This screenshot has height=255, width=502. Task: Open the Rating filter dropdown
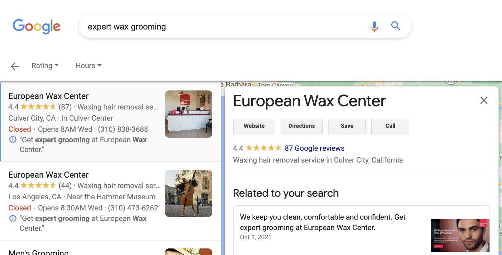tap(45, 66)
